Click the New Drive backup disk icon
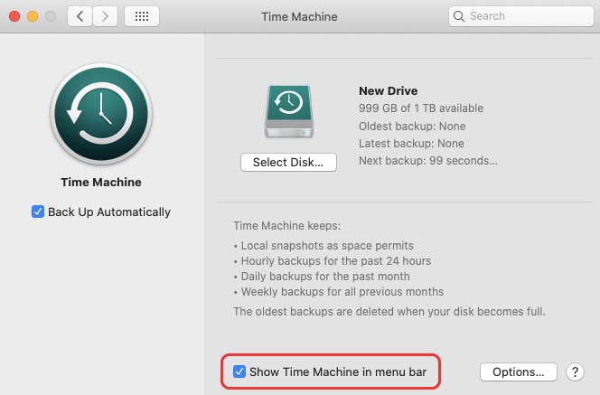Viewport: 600px width, 395px height. click(x=289, y=111)
